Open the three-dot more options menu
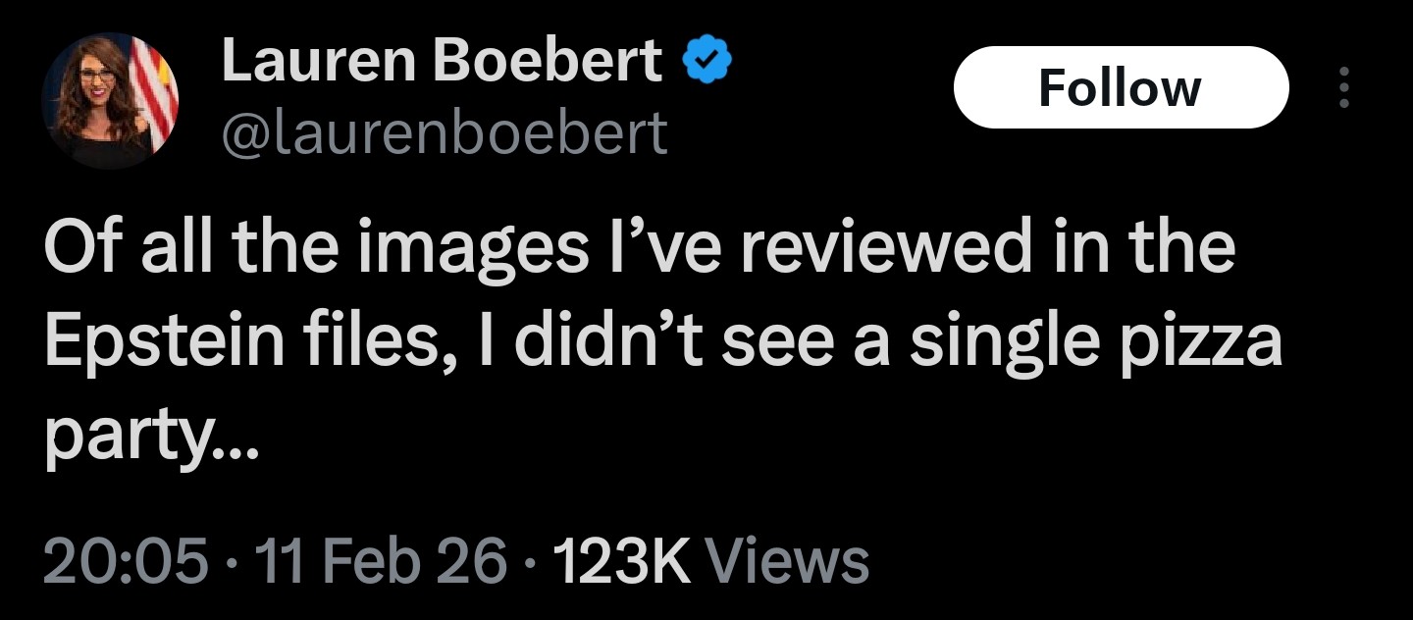This screenshot has width=1413, height=620. (1344, 87)
